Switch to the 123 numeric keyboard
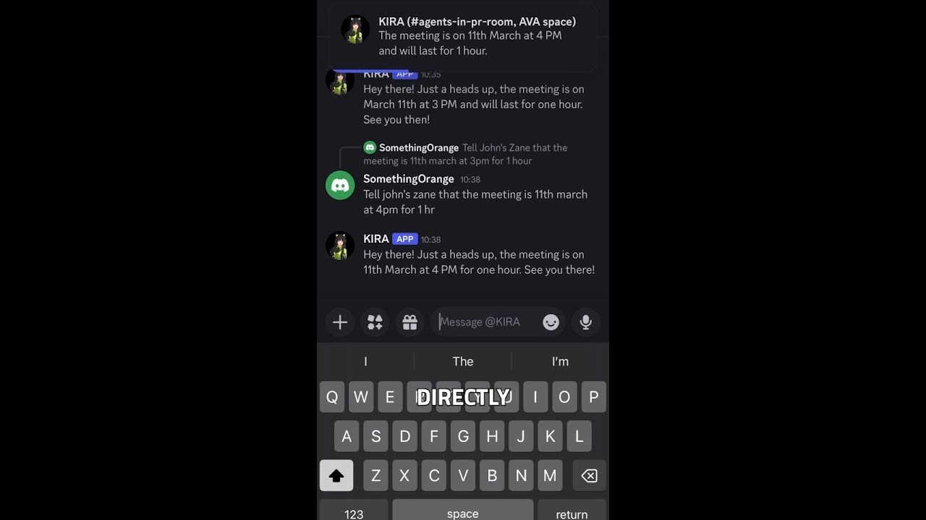The width and height of the screenshot is (926, 520). pos(354,511)
